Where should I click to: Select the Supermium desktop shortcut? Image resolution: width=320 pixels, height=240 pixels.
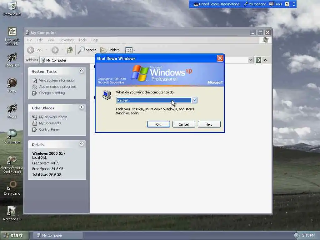point(12,137)
